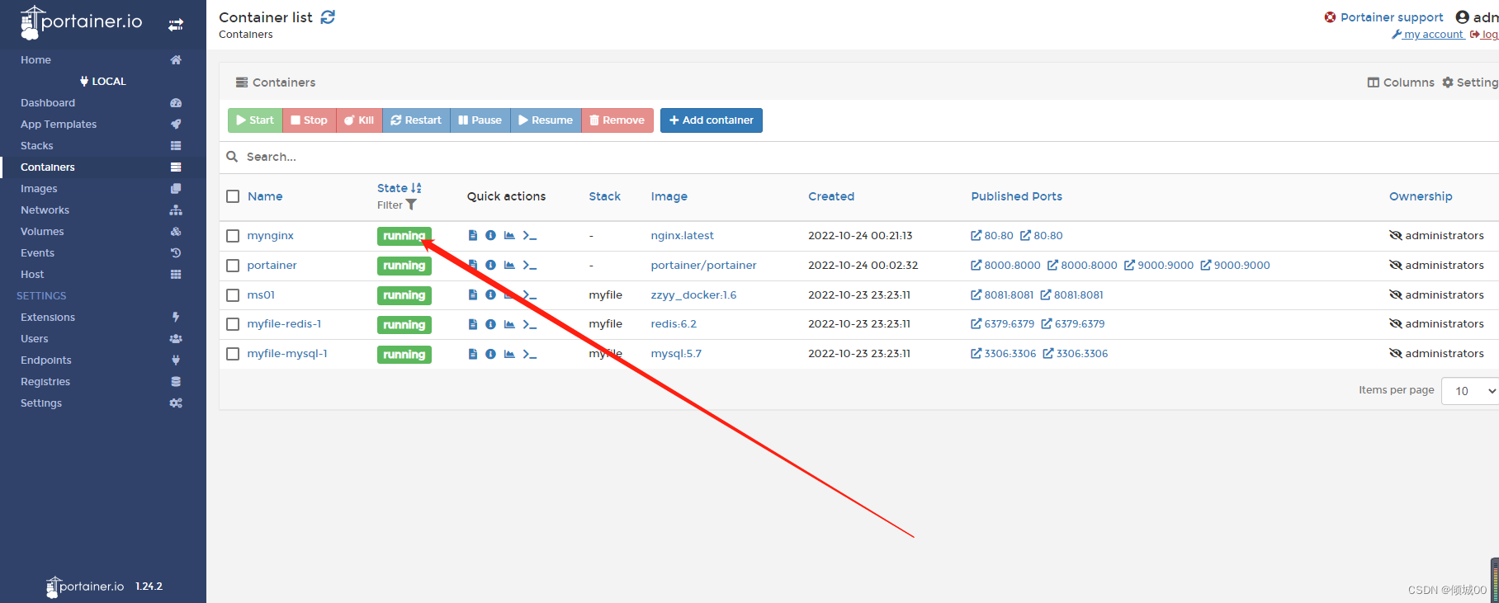Open myfile-redis-1 first 6379:6379 port link
Image resolution: width=1499 pixels, height=603 pixels.
tap(1003, 324)
